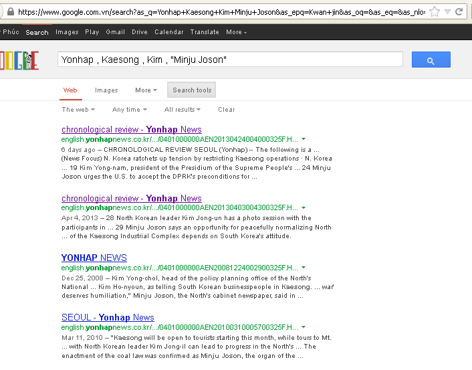Open the SEOUL - Yonhap News result
Screen dimensions: 472x370
pyautogui.click(x=108, y=318)
